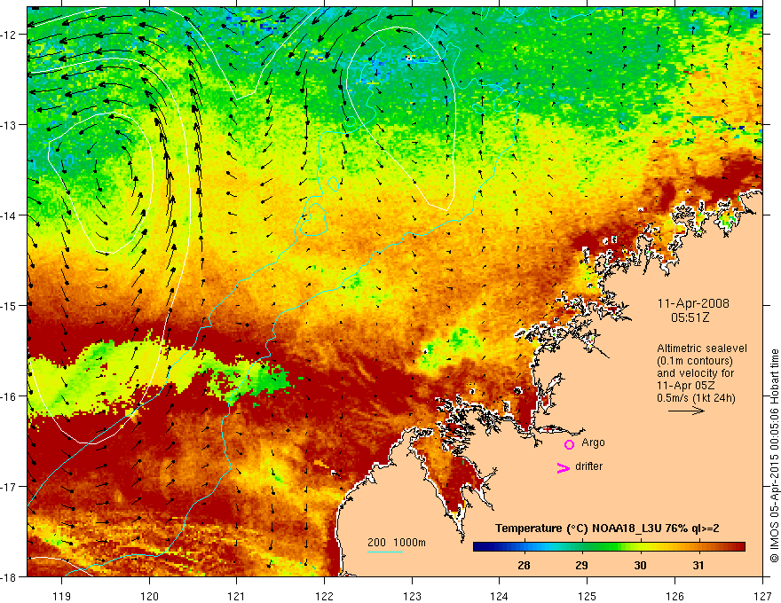781x603 pixels.
Task: Click longitude axis label 125
Action: coord(588,596)
